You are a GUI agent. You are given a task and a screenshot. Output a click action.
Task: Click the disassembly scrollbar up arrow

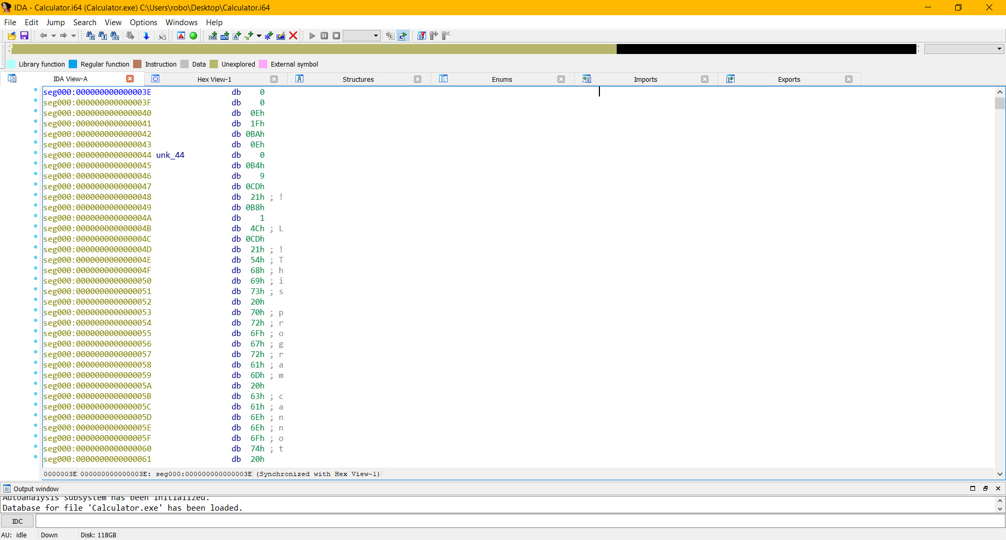point(1000,92)
